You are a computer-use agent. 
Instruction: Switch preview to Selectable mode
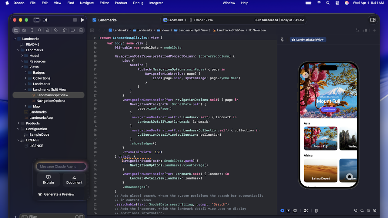289,210
